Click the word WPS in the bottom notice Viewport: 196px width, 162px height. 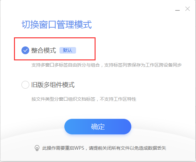[79, 148]
